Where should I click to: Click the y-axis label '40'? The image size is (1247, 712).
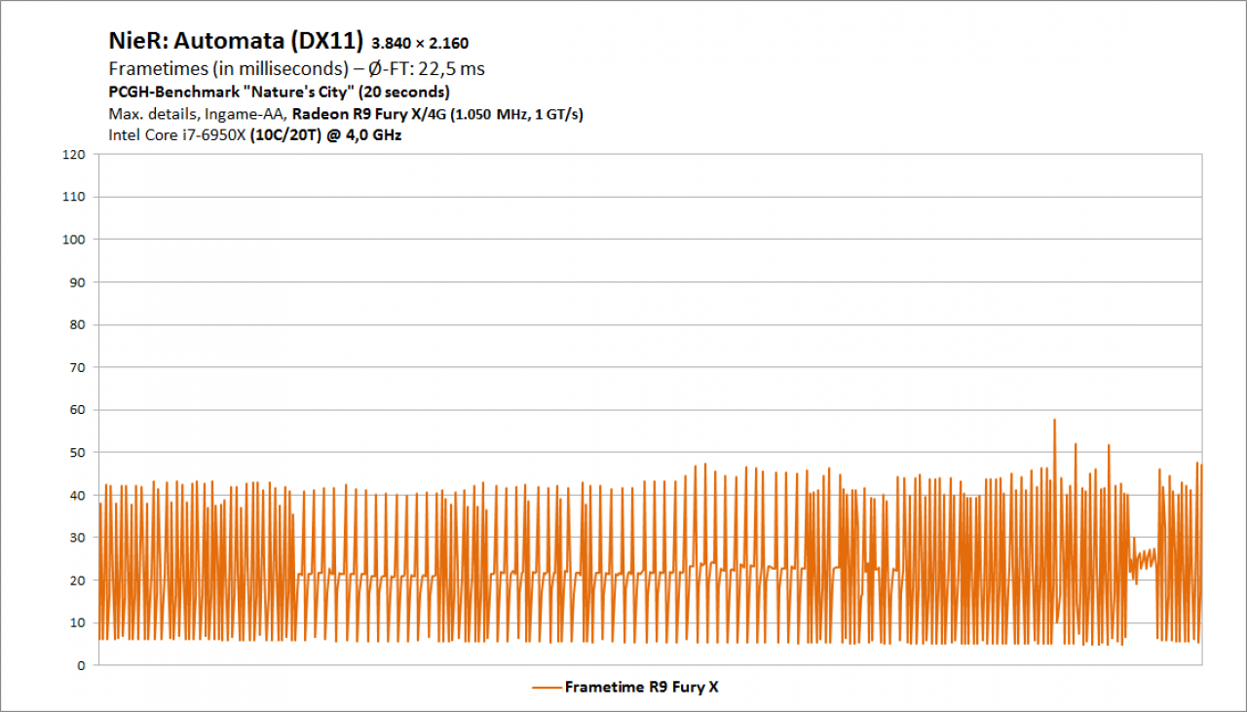pyautogui.click(x=78, y=495)
